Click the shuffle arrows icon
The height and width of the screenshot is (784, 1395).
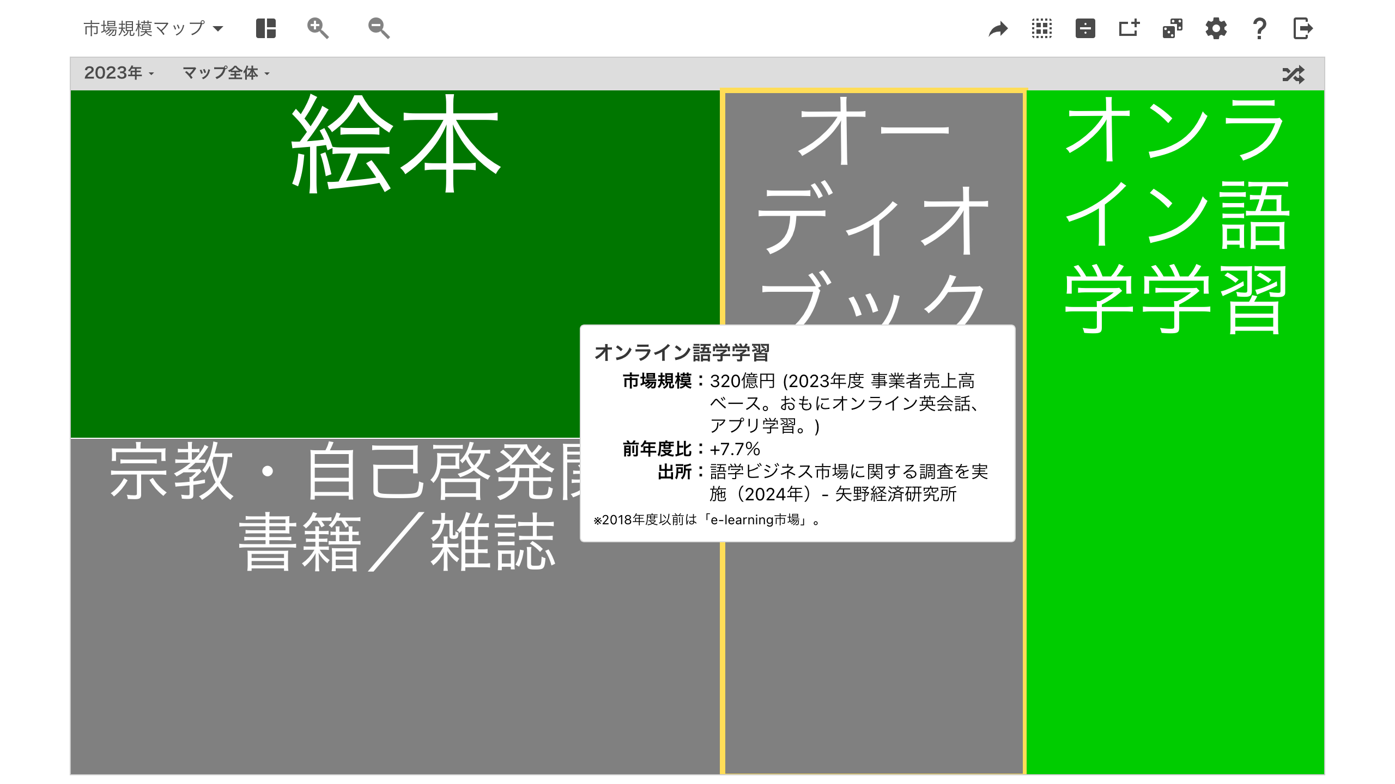point(1294,74)
